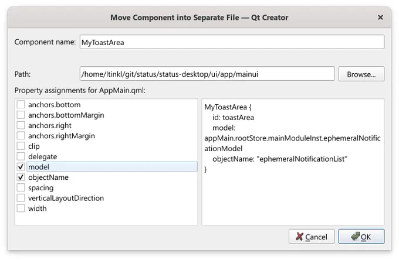Select the anchors.bottom row label
Image resolution: width=399 pixels, height=260 pixels.
(x=54, y=105)
